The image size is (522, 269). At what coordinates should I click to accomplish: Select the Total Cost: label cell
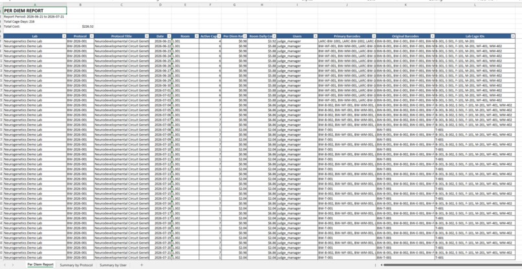(x=35, y=27)
